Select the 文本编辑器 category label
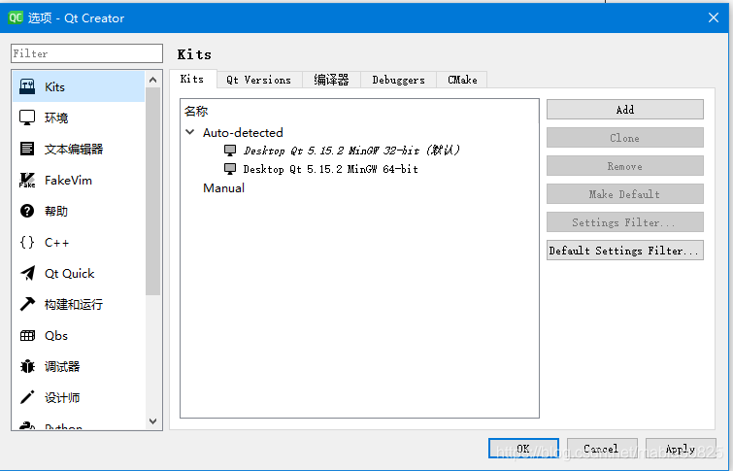The image size is (733, 471). click(74, 149)
